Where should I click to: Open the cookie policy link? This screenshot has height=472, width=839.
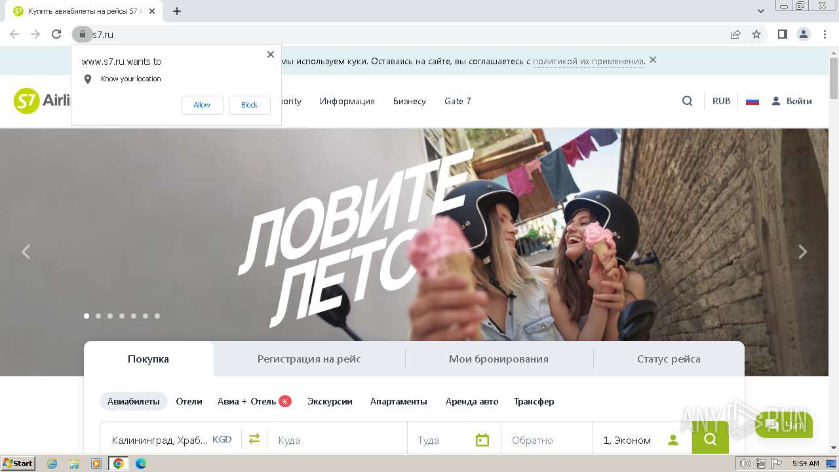point(588,61)
